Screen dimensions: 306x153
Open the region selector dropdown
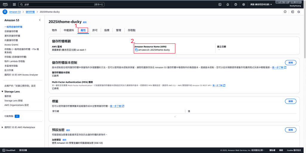(261, 4)
